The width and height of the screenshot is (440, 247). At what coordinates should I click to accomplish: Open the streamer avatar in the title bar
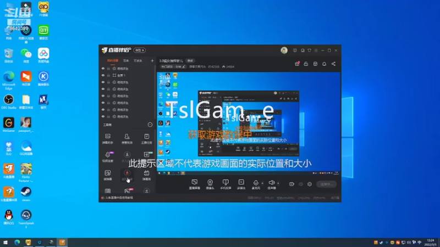284,50
